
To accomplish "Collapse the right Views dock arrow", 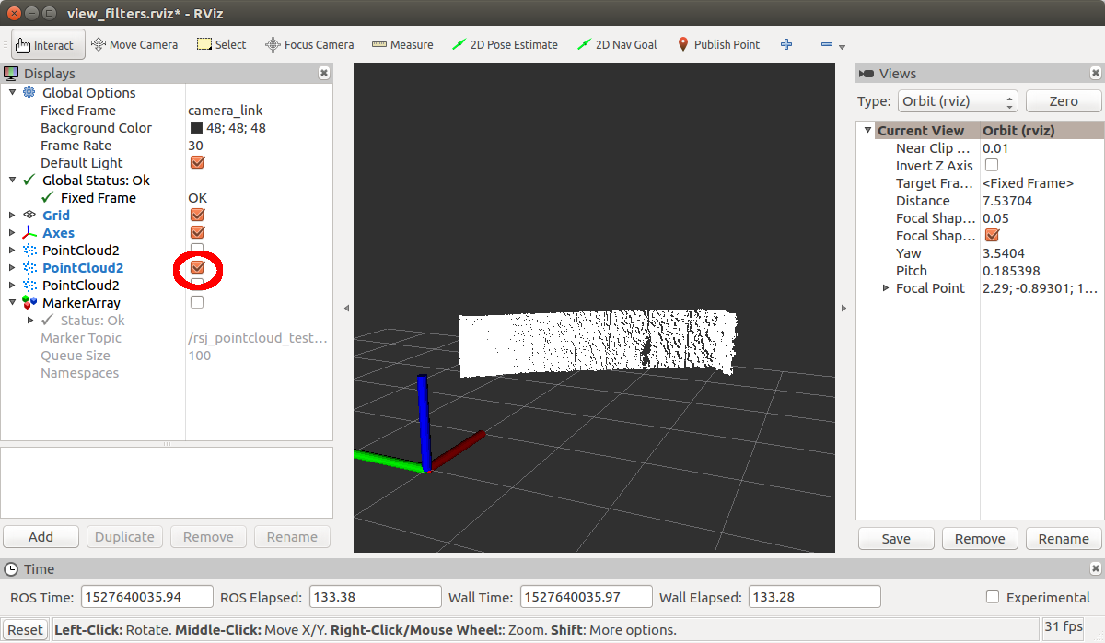I will click(x=845, y=309).
